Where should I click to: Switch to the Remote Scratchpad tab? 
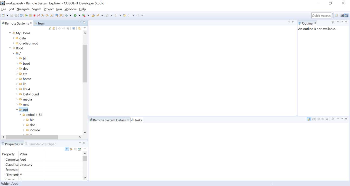coord(41,144)
